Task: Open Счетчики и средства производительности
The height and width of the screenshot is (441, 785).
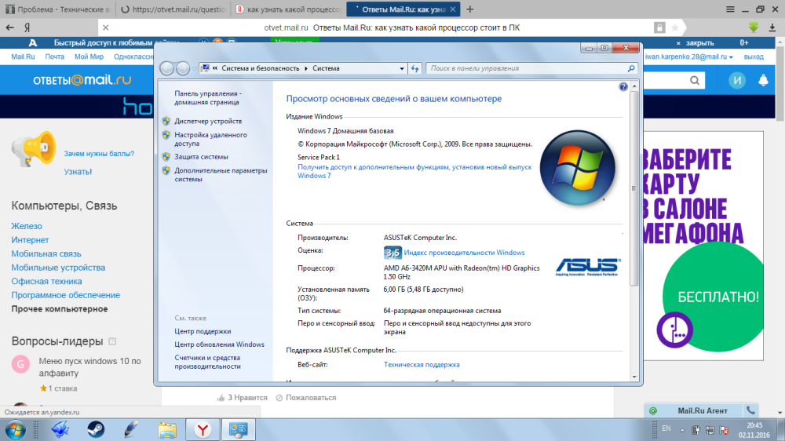Action: 208,362
